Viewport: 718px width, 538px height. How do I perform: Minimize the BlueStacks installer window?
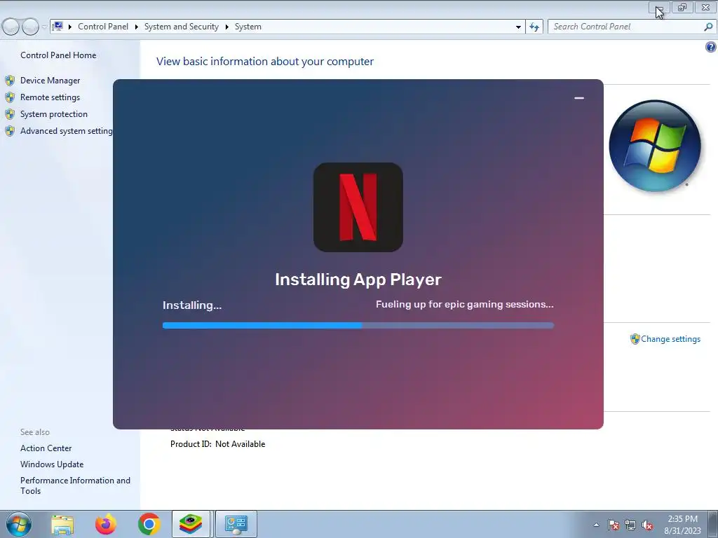[578, 98]
